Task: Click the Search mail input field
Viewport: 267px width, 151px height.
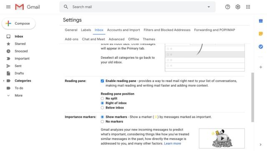Action: (137, 7)
